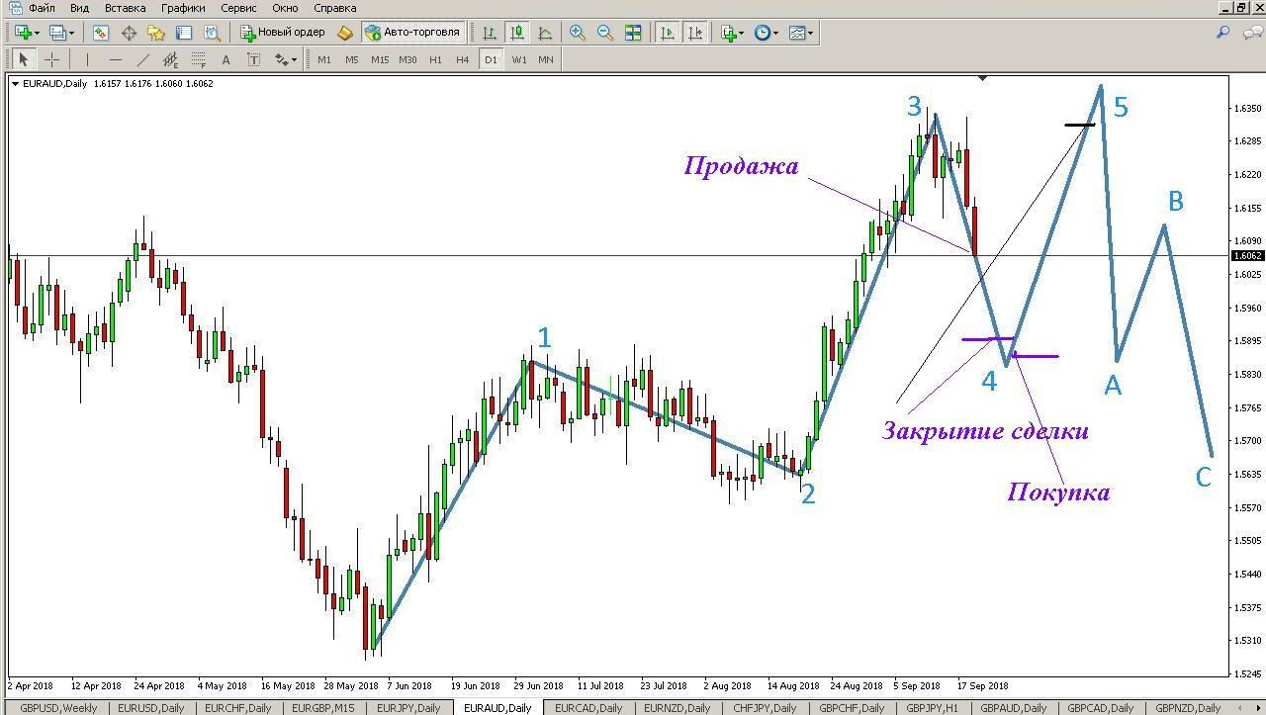Select the W1 timeframe
Image resolution: width=1266 pixels, height=715 pixels.
click(519, 59)
